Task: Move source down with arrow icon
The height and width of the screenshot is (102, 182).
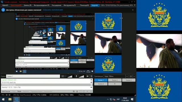Action: tap(91, 91)
